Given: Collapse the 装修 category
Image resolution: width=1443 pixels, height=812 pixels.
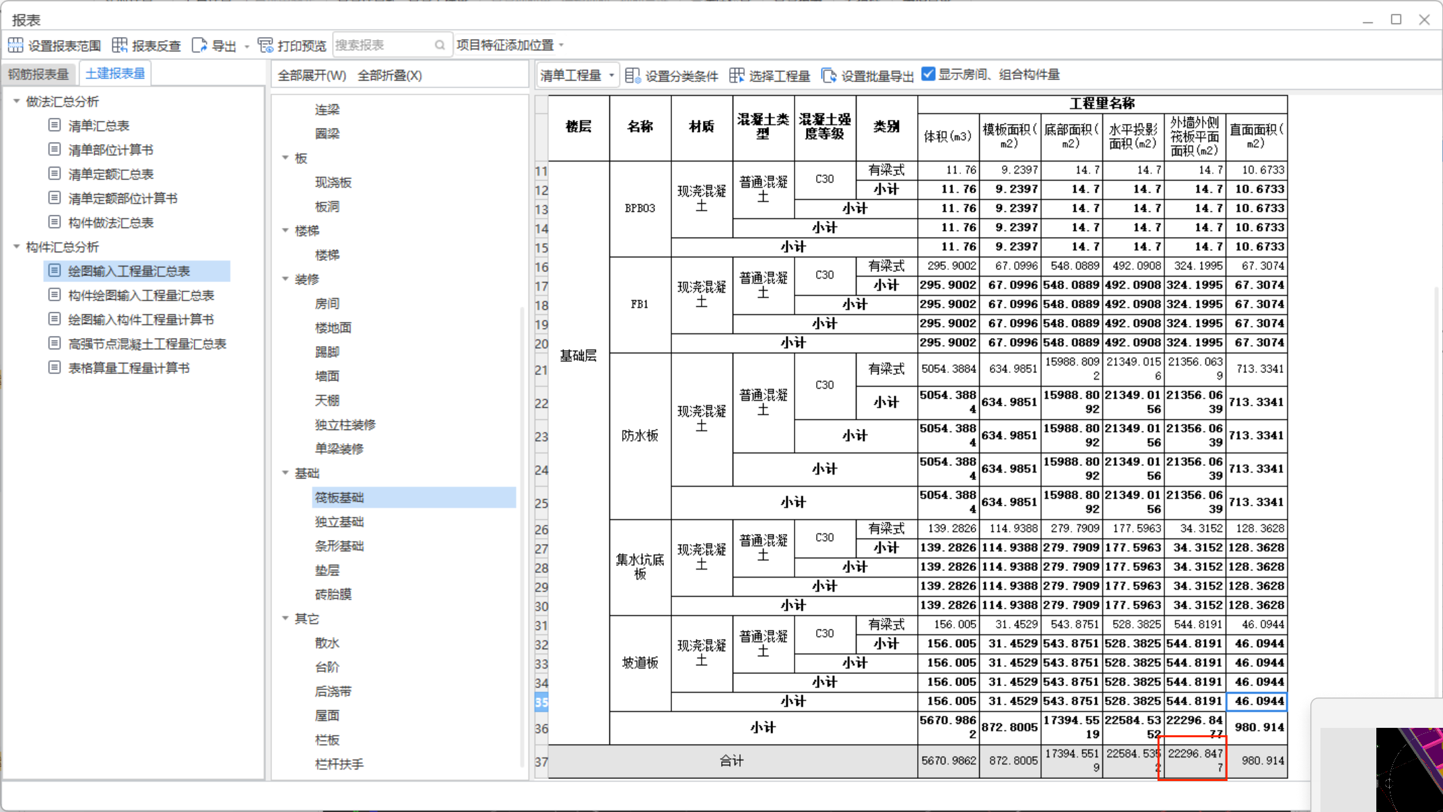Looking at the screenshot, I should 285,279.
